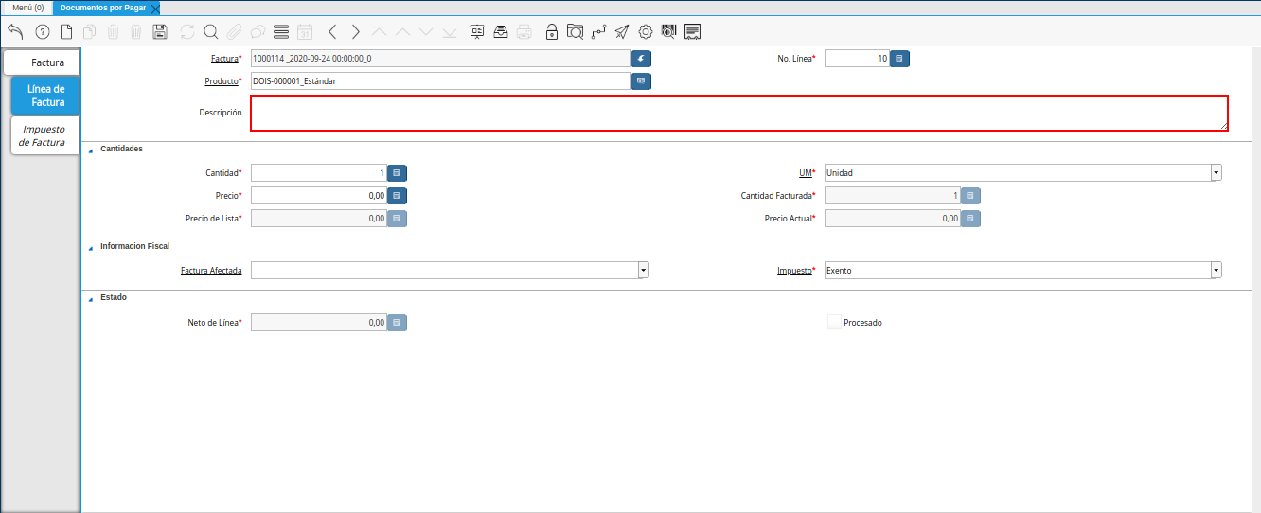
Task: Open the Impuesto Exento dropdown
Action: [x=1217, y=270]
